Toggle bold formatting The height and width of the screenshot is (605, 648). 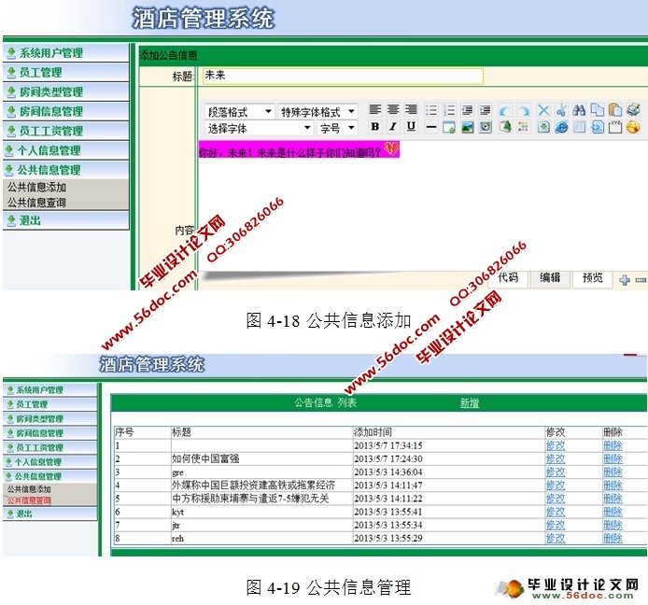374,126
